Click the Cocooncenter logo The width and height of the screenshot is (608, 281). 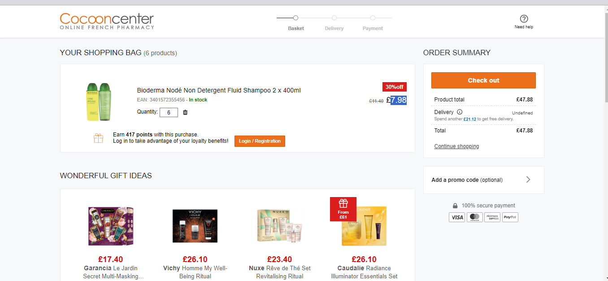(x=107, y=21)
